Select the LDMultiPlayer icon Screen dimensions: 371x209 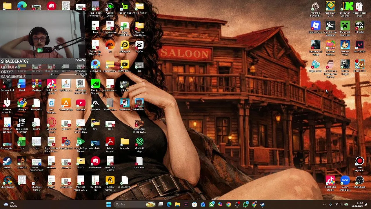(x=125, y=66)
